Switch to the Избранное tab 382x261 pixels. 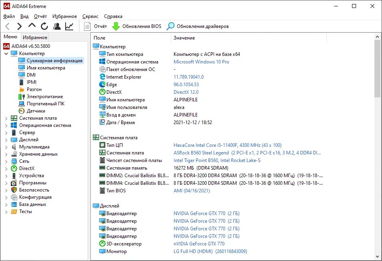[35, 38]
